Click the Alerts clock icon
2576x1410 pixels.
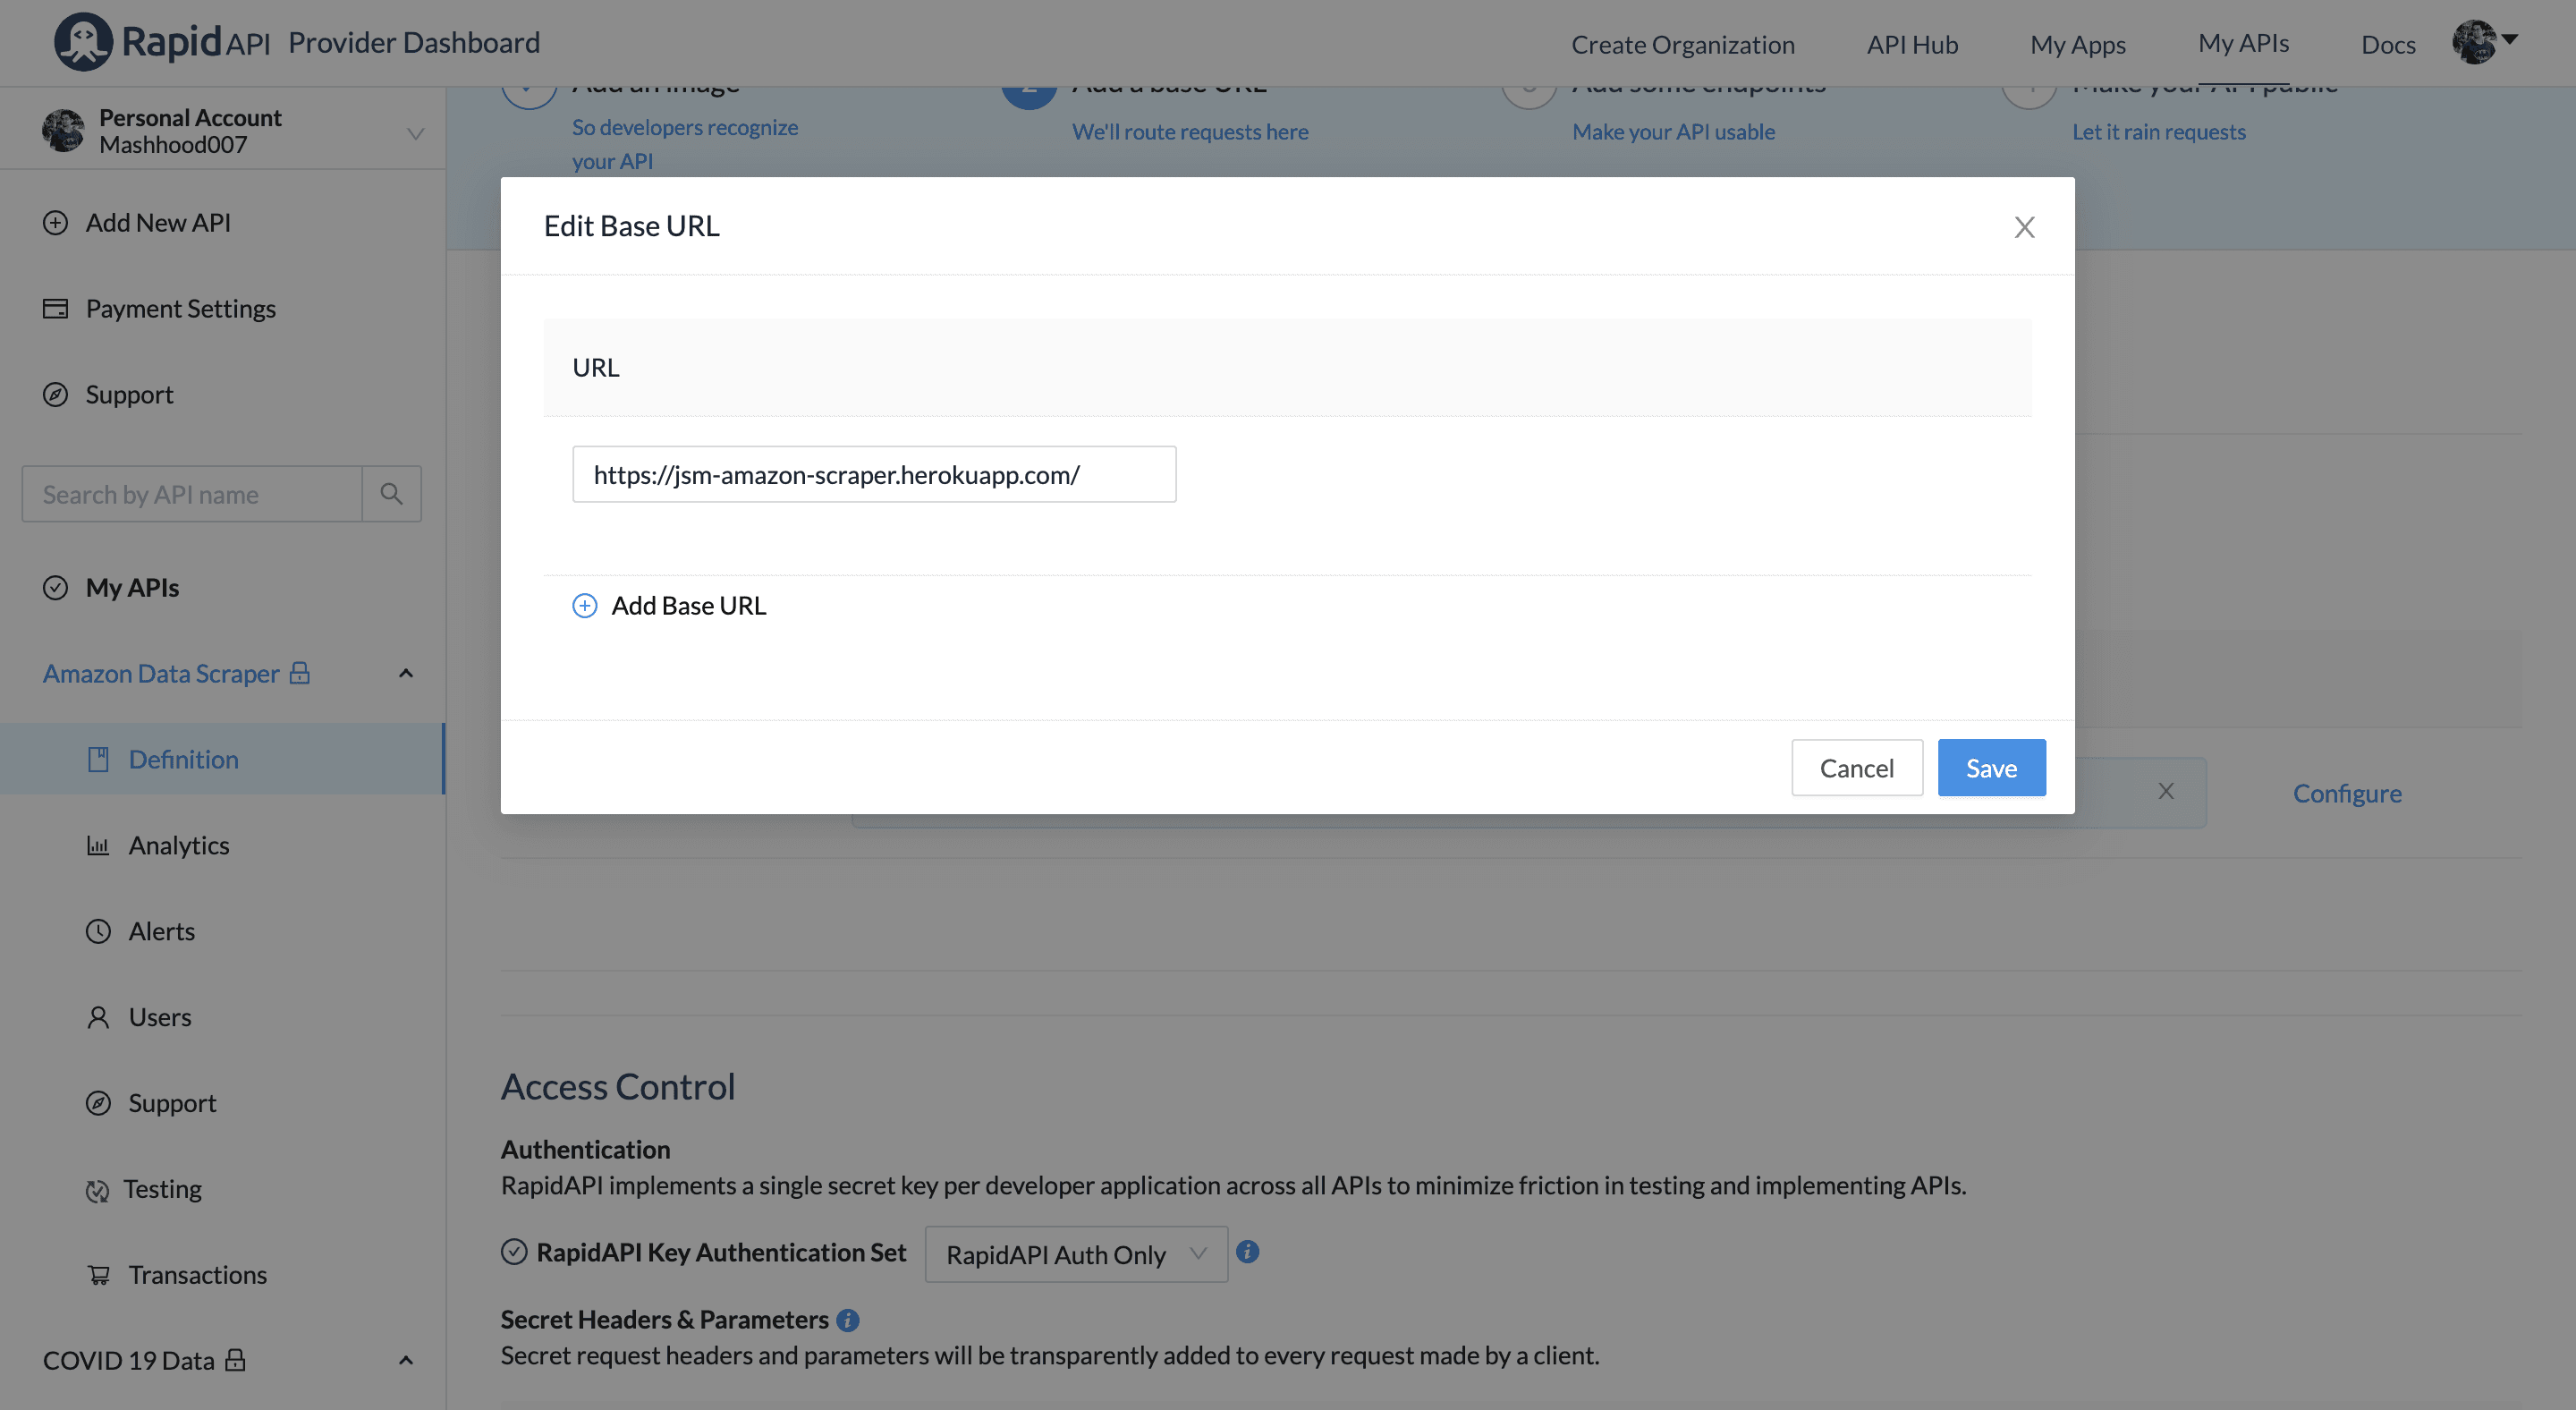(98, 931)
